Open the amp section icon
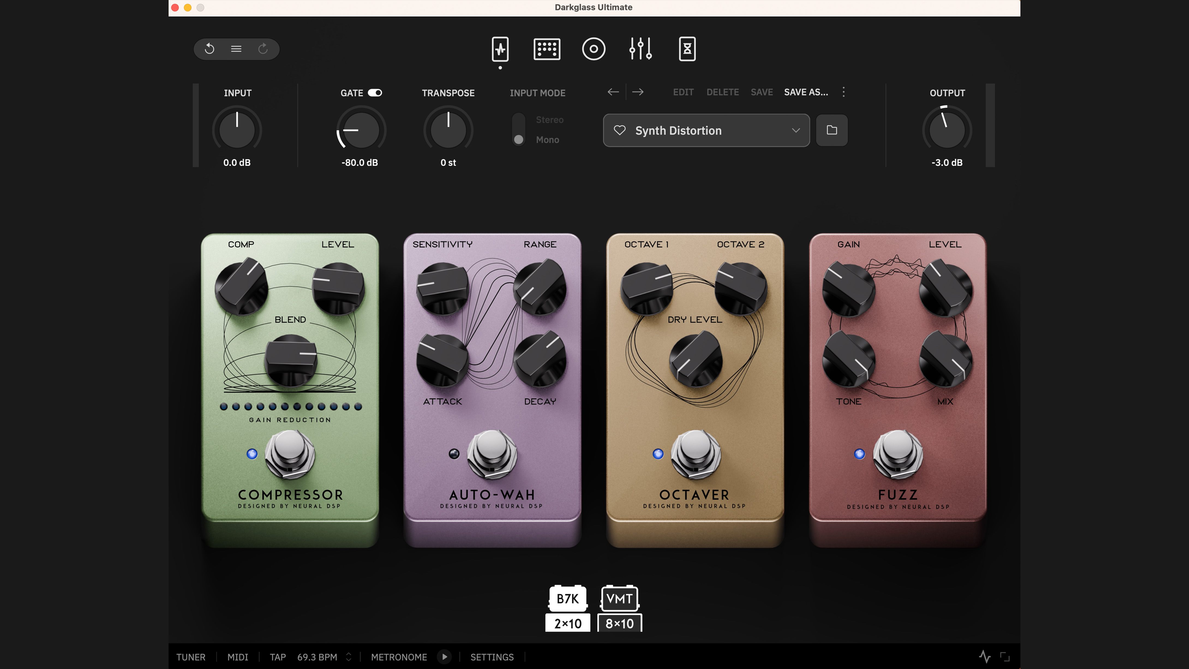 [x=547, y=49]
